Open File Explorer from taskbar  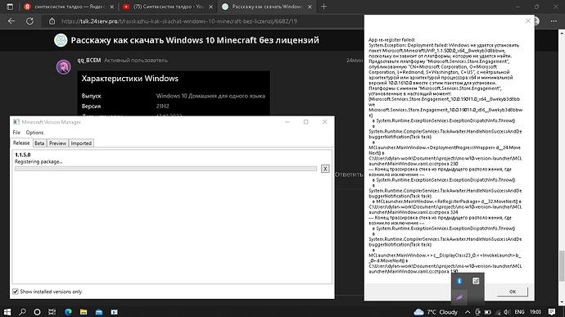coord(84,312)
